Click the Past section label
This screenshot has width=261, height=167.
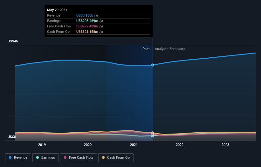[146, 49]
